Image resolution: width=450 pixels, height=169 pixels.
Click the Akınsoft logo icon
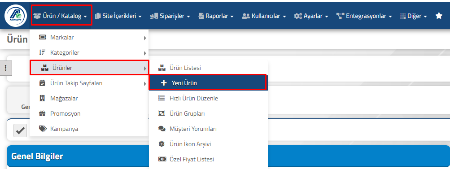tap(16, 16)
